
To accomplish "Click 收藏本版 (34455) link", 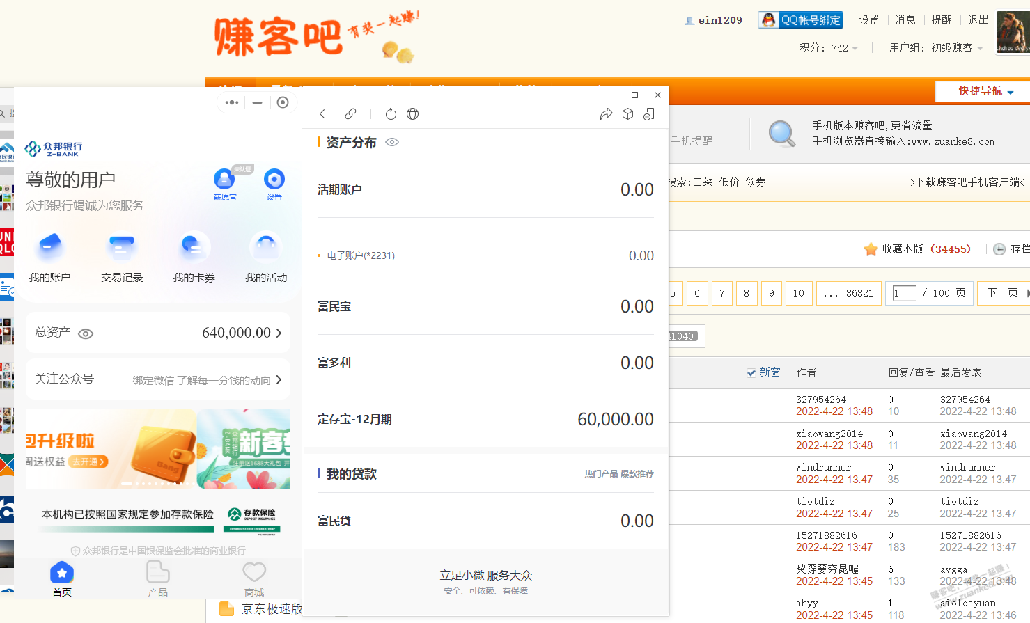I will pyautogui.click(x=926, y=249).
